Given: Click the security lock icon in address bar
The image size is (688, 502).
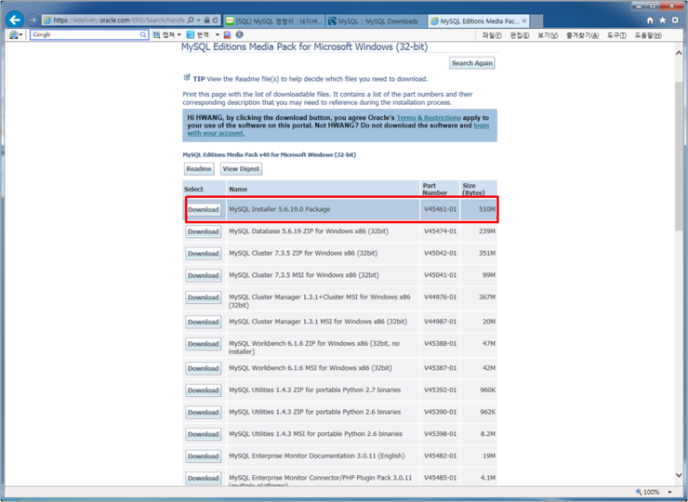Looking at the screenshot, I should 206,20.
